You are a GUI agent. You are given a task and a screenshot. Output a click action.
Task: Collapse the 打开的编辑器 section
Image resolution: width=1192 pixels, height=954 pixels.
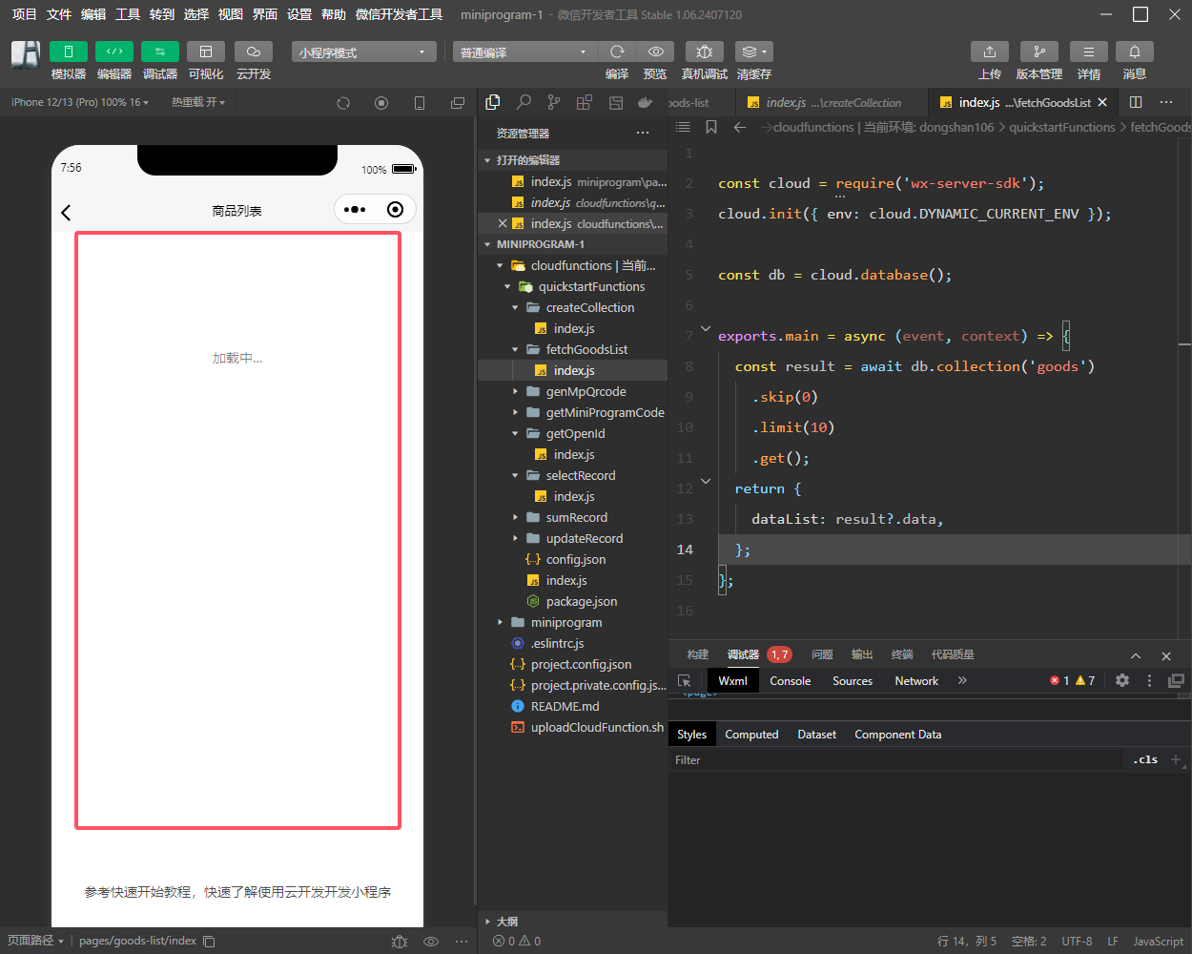[572, 160]
